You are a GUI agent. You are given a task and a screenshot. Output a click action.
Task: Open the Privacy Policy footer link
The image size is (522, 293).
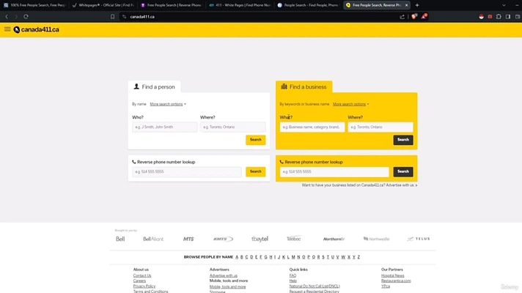click(x=144, y=286)
